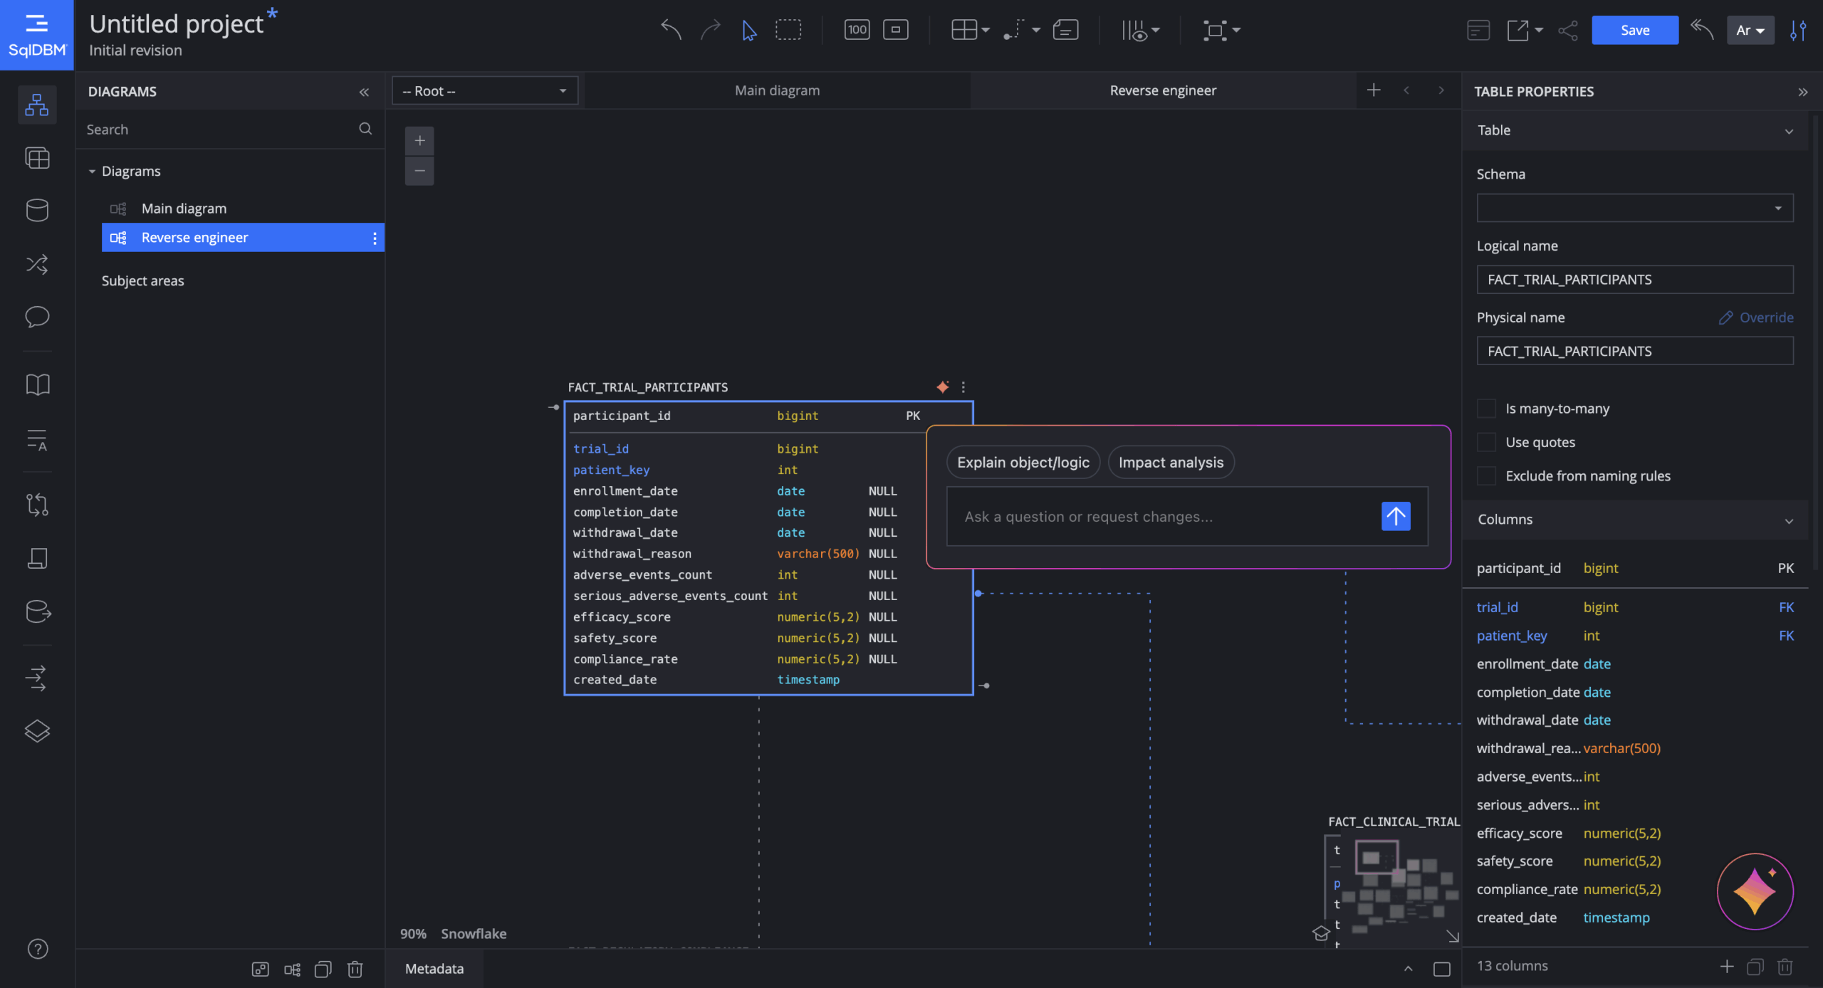Click the Save button

(1634, 30)
